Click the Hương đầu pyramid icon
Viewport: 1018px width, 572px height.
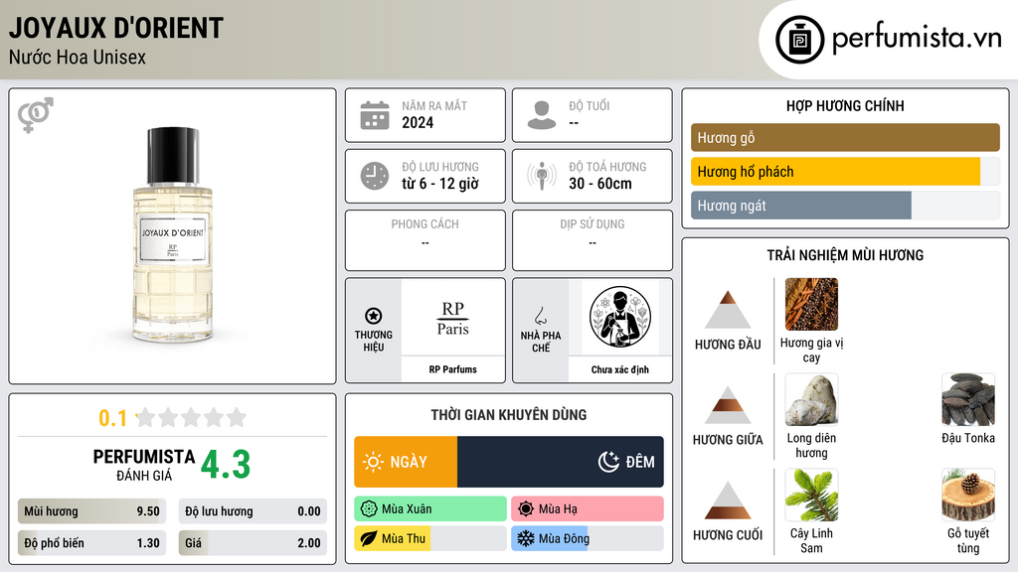pos(728,310)
